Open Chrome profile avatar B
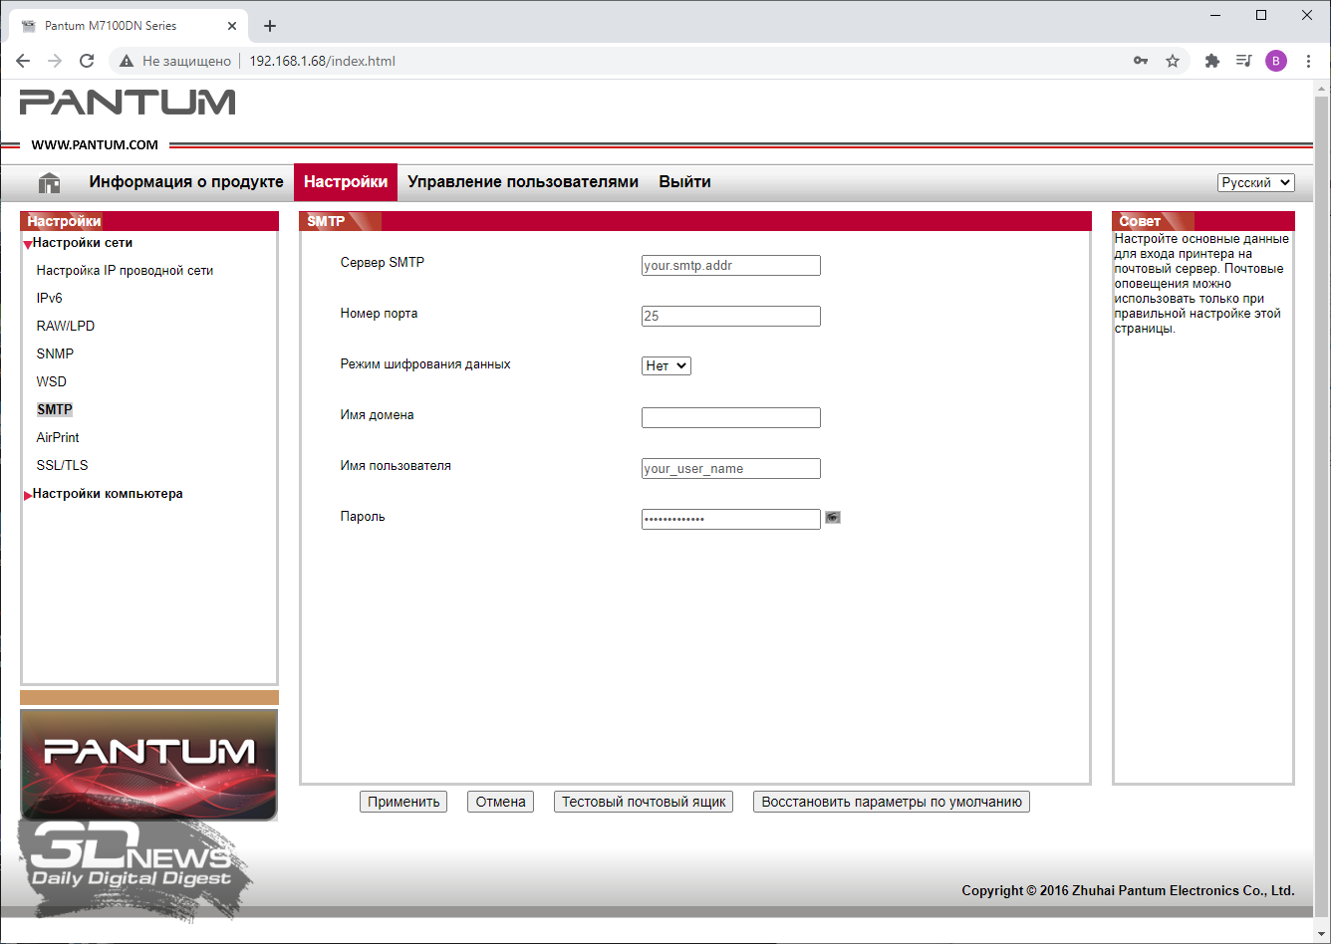This screenshot has width=1331, height=944. pyautogui.click(x=1276, y=61)
